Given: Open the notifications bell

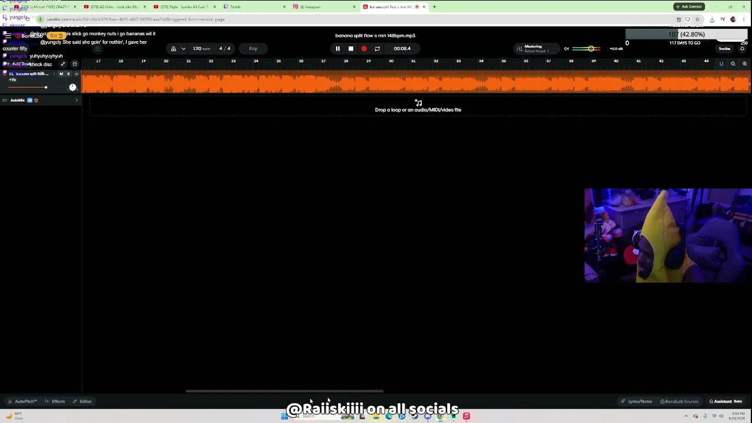Looking at the screenshot, I should 742,49.
